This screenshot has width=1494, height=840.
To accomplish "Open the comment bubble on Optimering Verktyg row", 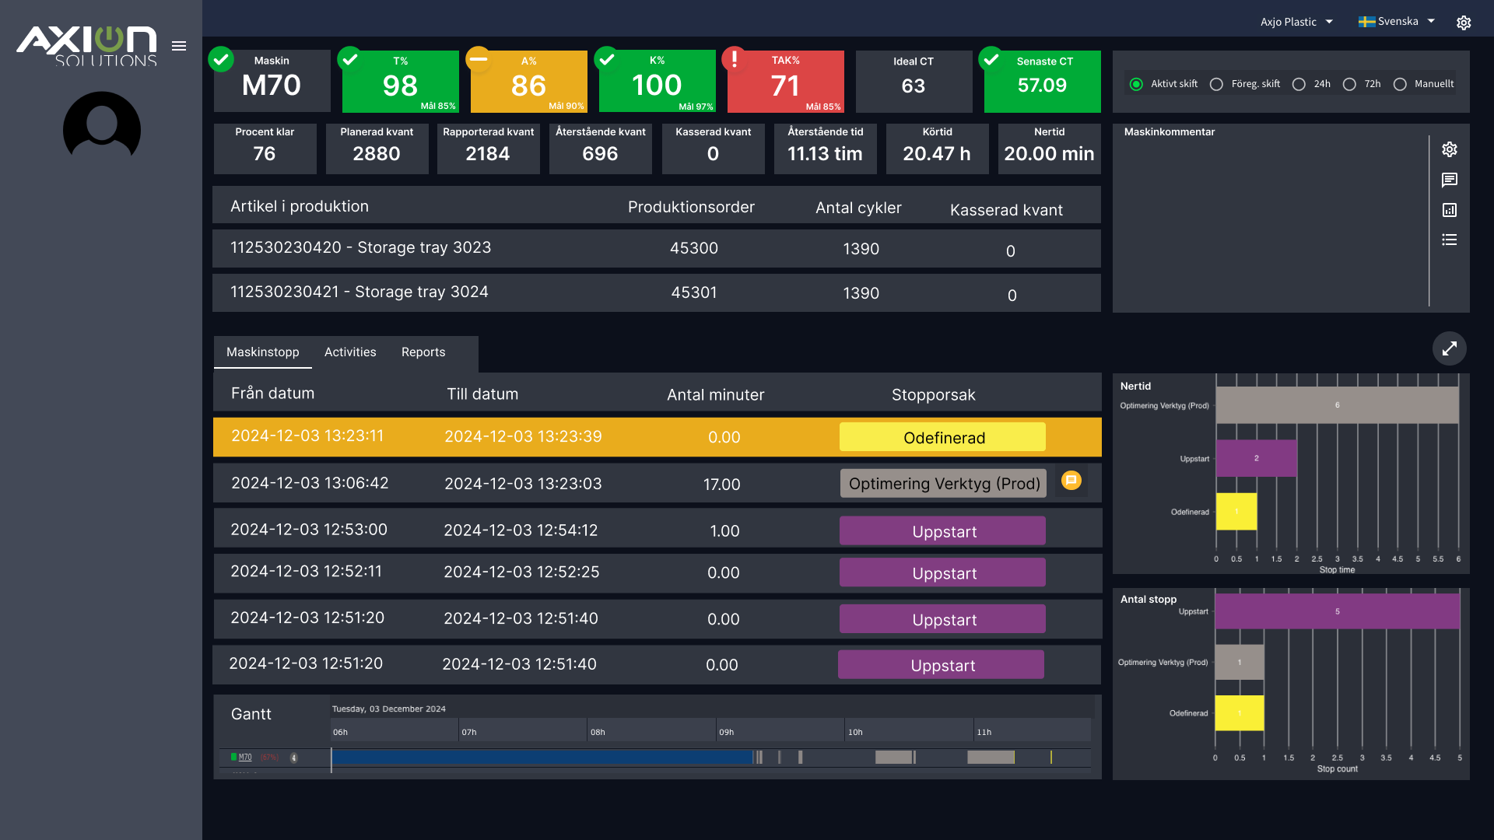I will tap(1071, 481).
